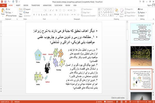The image size is (155, 103).
Task: Toggle text Shadow
Action: (42, 15)
